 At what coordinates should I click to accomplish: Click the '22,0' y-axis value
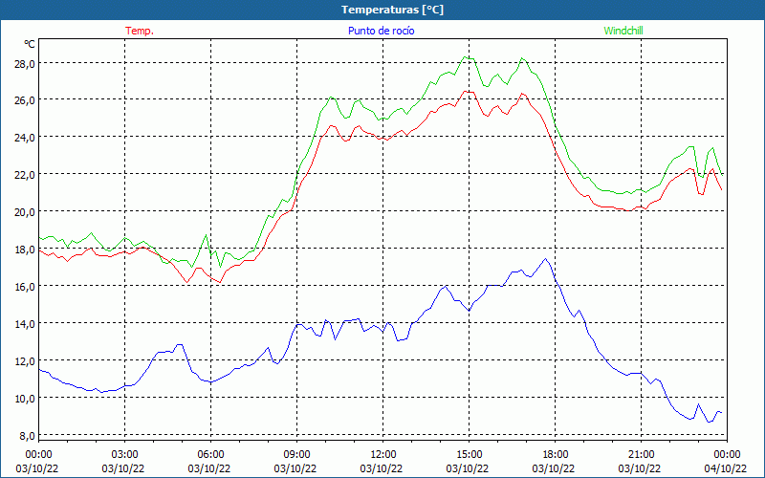[x=25, y=175]
